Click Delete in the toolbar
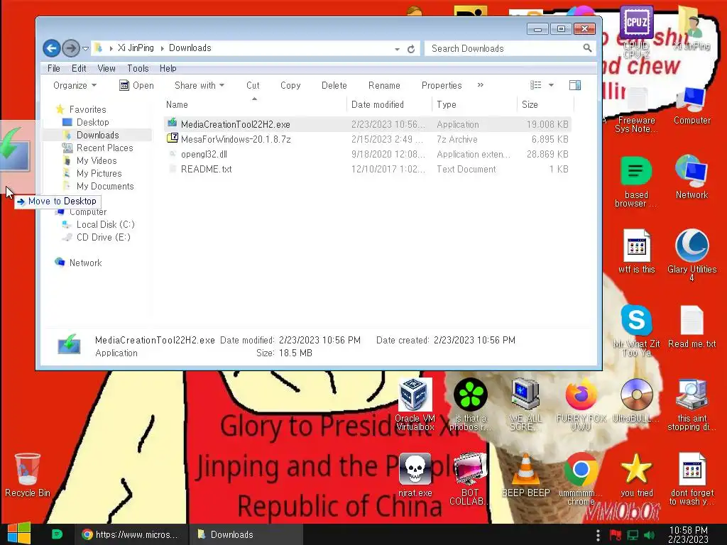727x545 pixels. pos(334,85)
